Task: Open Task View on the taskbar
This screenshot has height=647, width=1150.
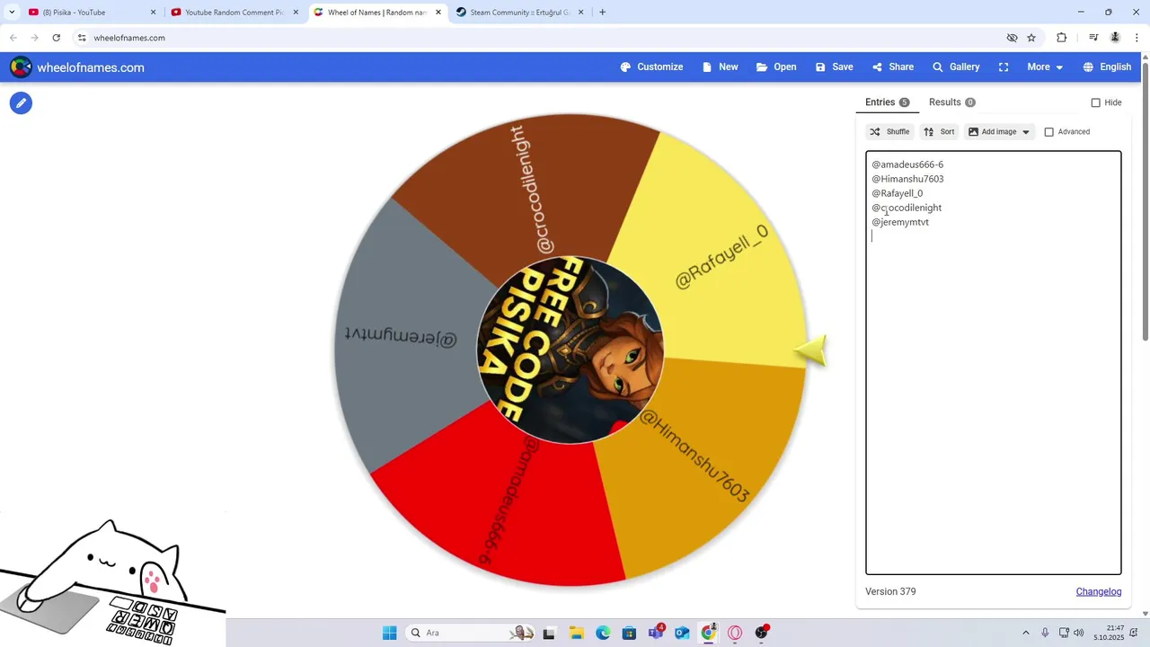Action: 549,633
